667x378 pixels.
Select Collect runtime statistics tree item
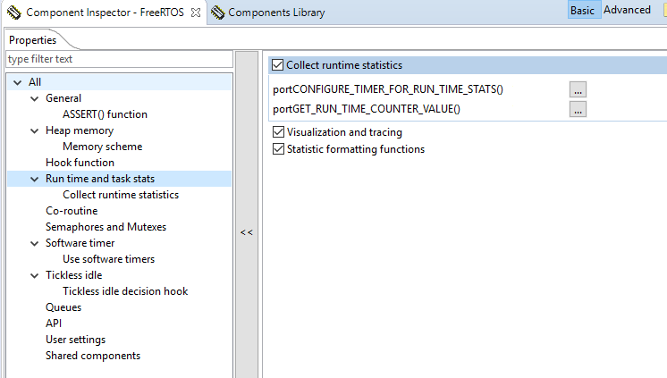pos(121,195)
